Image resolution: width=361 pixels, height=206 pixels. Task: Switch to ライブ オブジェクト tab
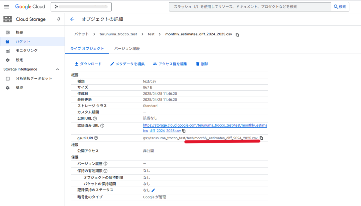pos(87,49)
